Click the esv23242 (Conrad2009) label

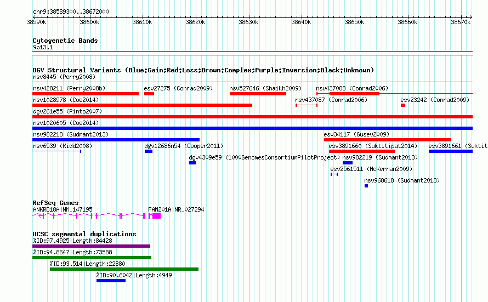[435, 100]
